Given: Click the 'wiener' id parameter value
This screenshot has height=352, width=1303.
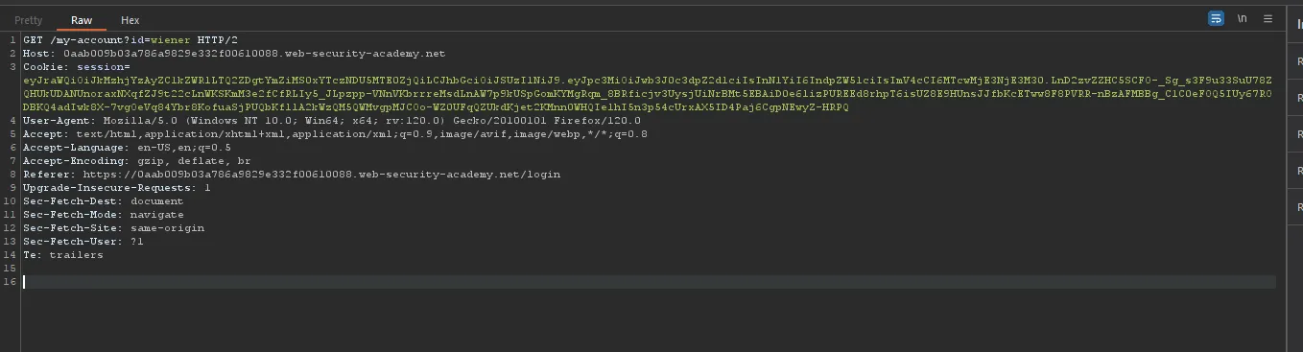Looking at the screenshot, I should (x=171, y=40).
